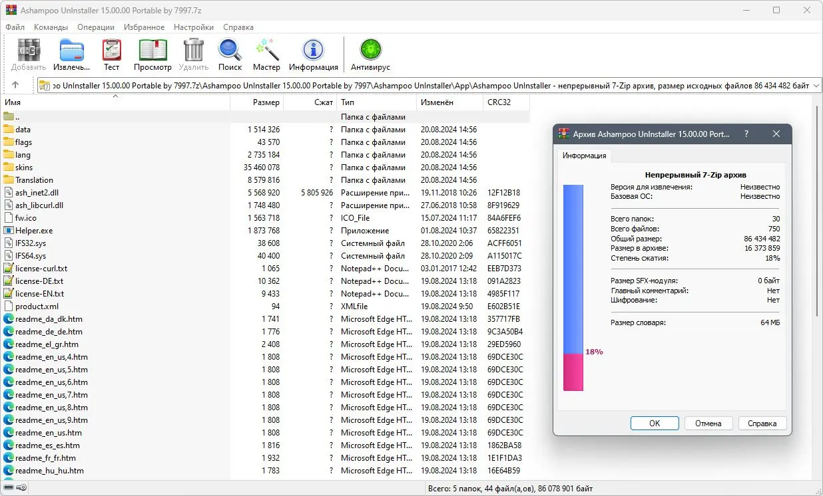This screenshot has width=823, height=496.
Task: Run the Тест archive test icon
Action: 111,49
